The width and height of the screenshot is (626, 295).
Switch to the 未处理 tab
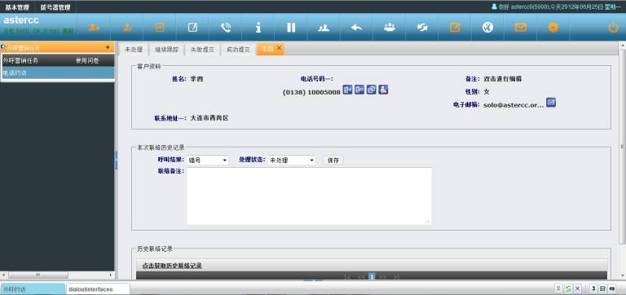coord(134,50)
